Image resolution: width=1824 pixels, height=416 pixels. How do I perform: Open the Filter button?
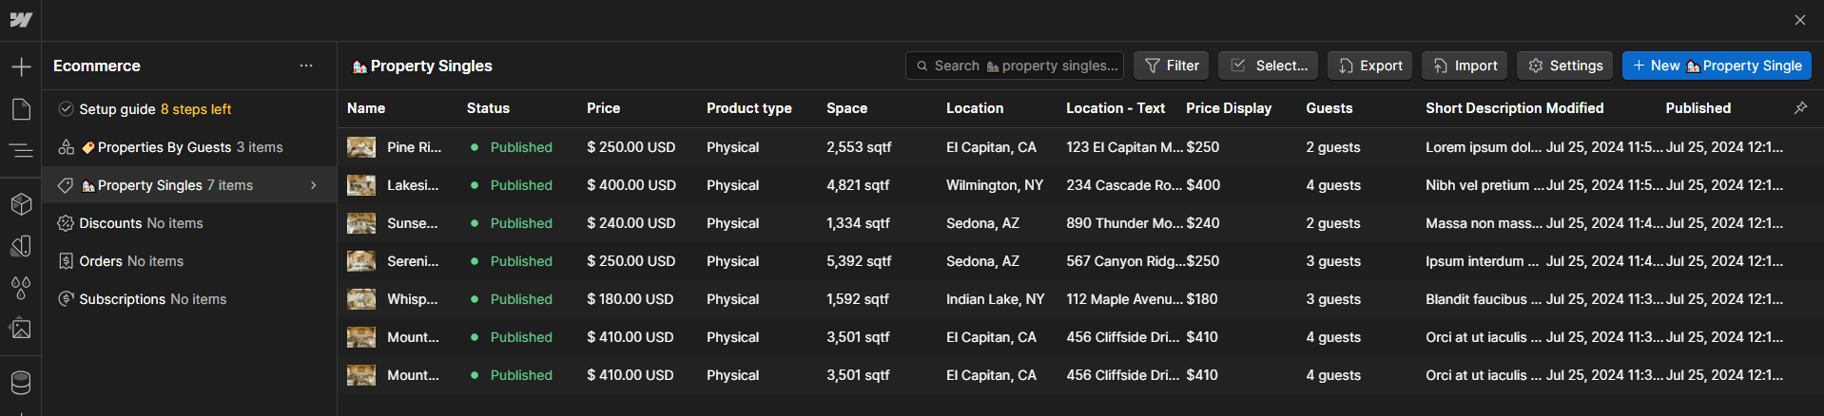coord(1171,66)
